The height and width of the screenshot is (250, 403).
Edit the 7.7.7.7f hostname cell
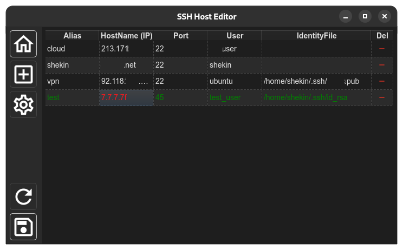pos(126,97)
